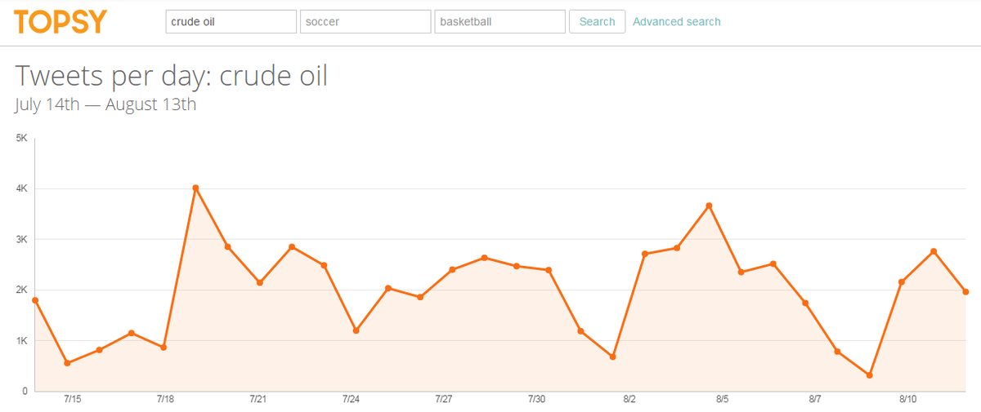The image size is (981, 412).
Task: Open the Advanced search link
Action: point(677,22)
